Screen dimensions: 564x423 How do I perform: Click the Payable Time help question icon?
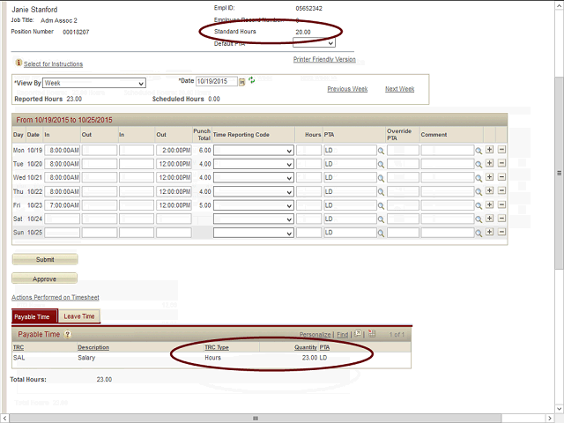[x=68, y=335]
